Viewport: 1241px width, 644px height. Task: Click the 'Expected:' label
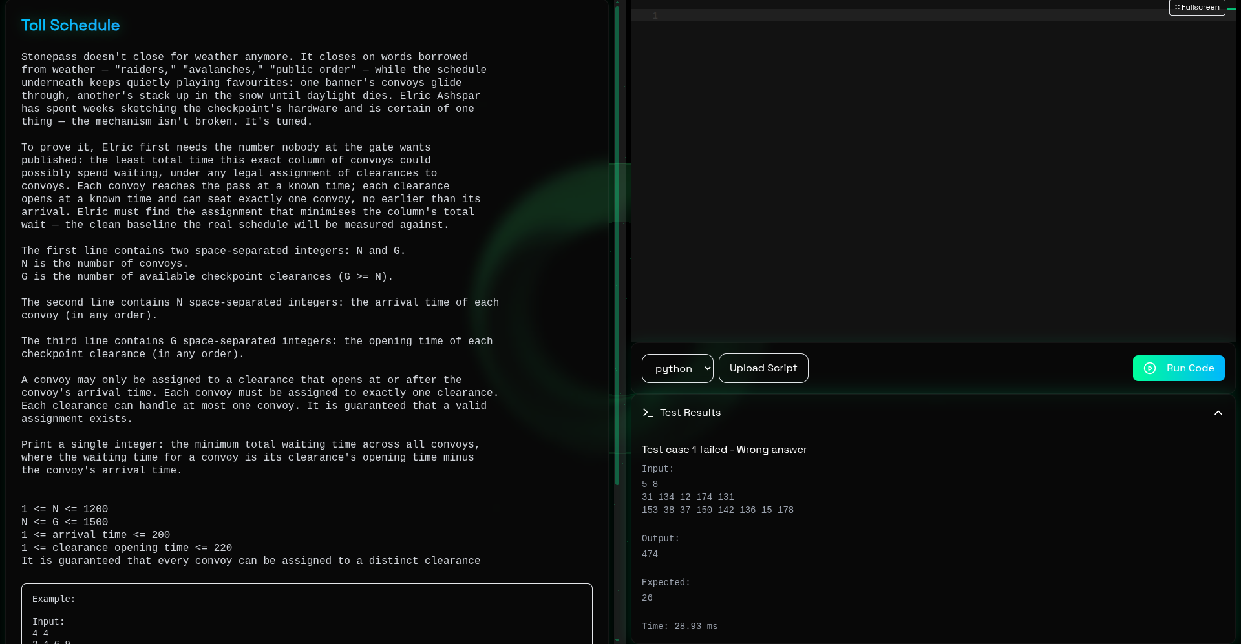click(666, 583)
